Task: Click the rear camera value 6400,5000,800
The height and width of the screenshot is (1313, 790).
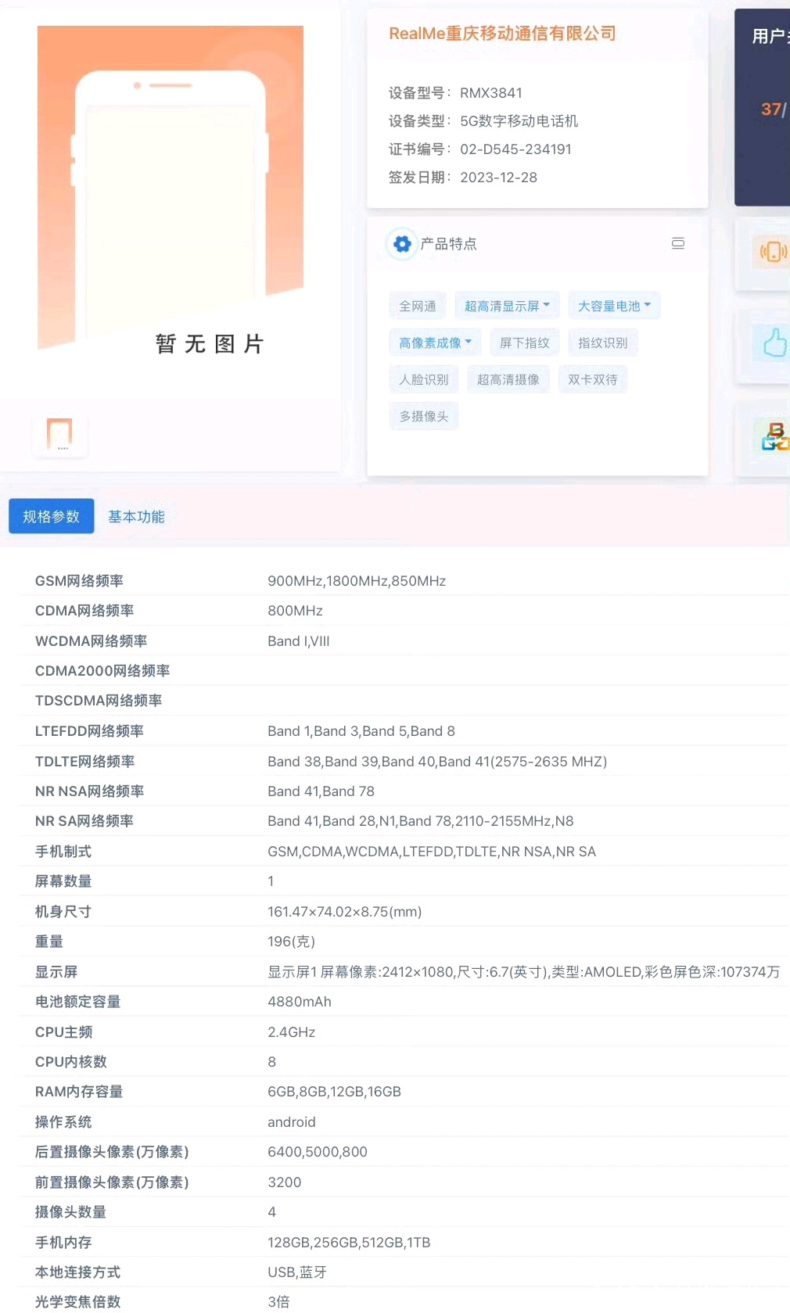Action: (318, 1152)
